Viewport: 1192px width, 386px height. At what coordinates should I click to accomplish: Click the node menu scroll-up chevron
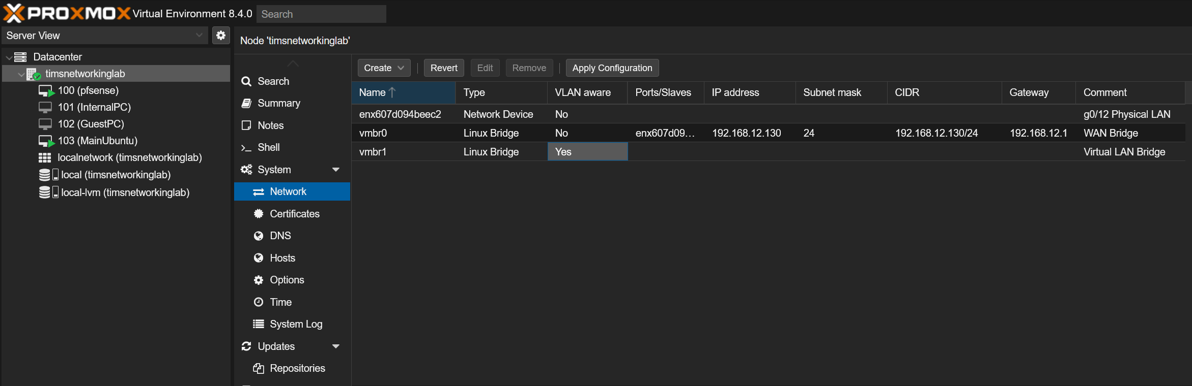point(293,63)
